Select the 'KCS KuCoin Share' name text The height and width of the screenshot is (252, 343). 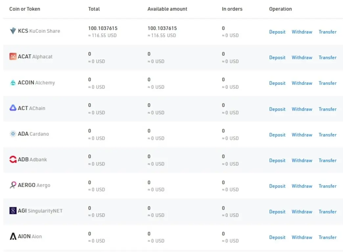(39, 31)
